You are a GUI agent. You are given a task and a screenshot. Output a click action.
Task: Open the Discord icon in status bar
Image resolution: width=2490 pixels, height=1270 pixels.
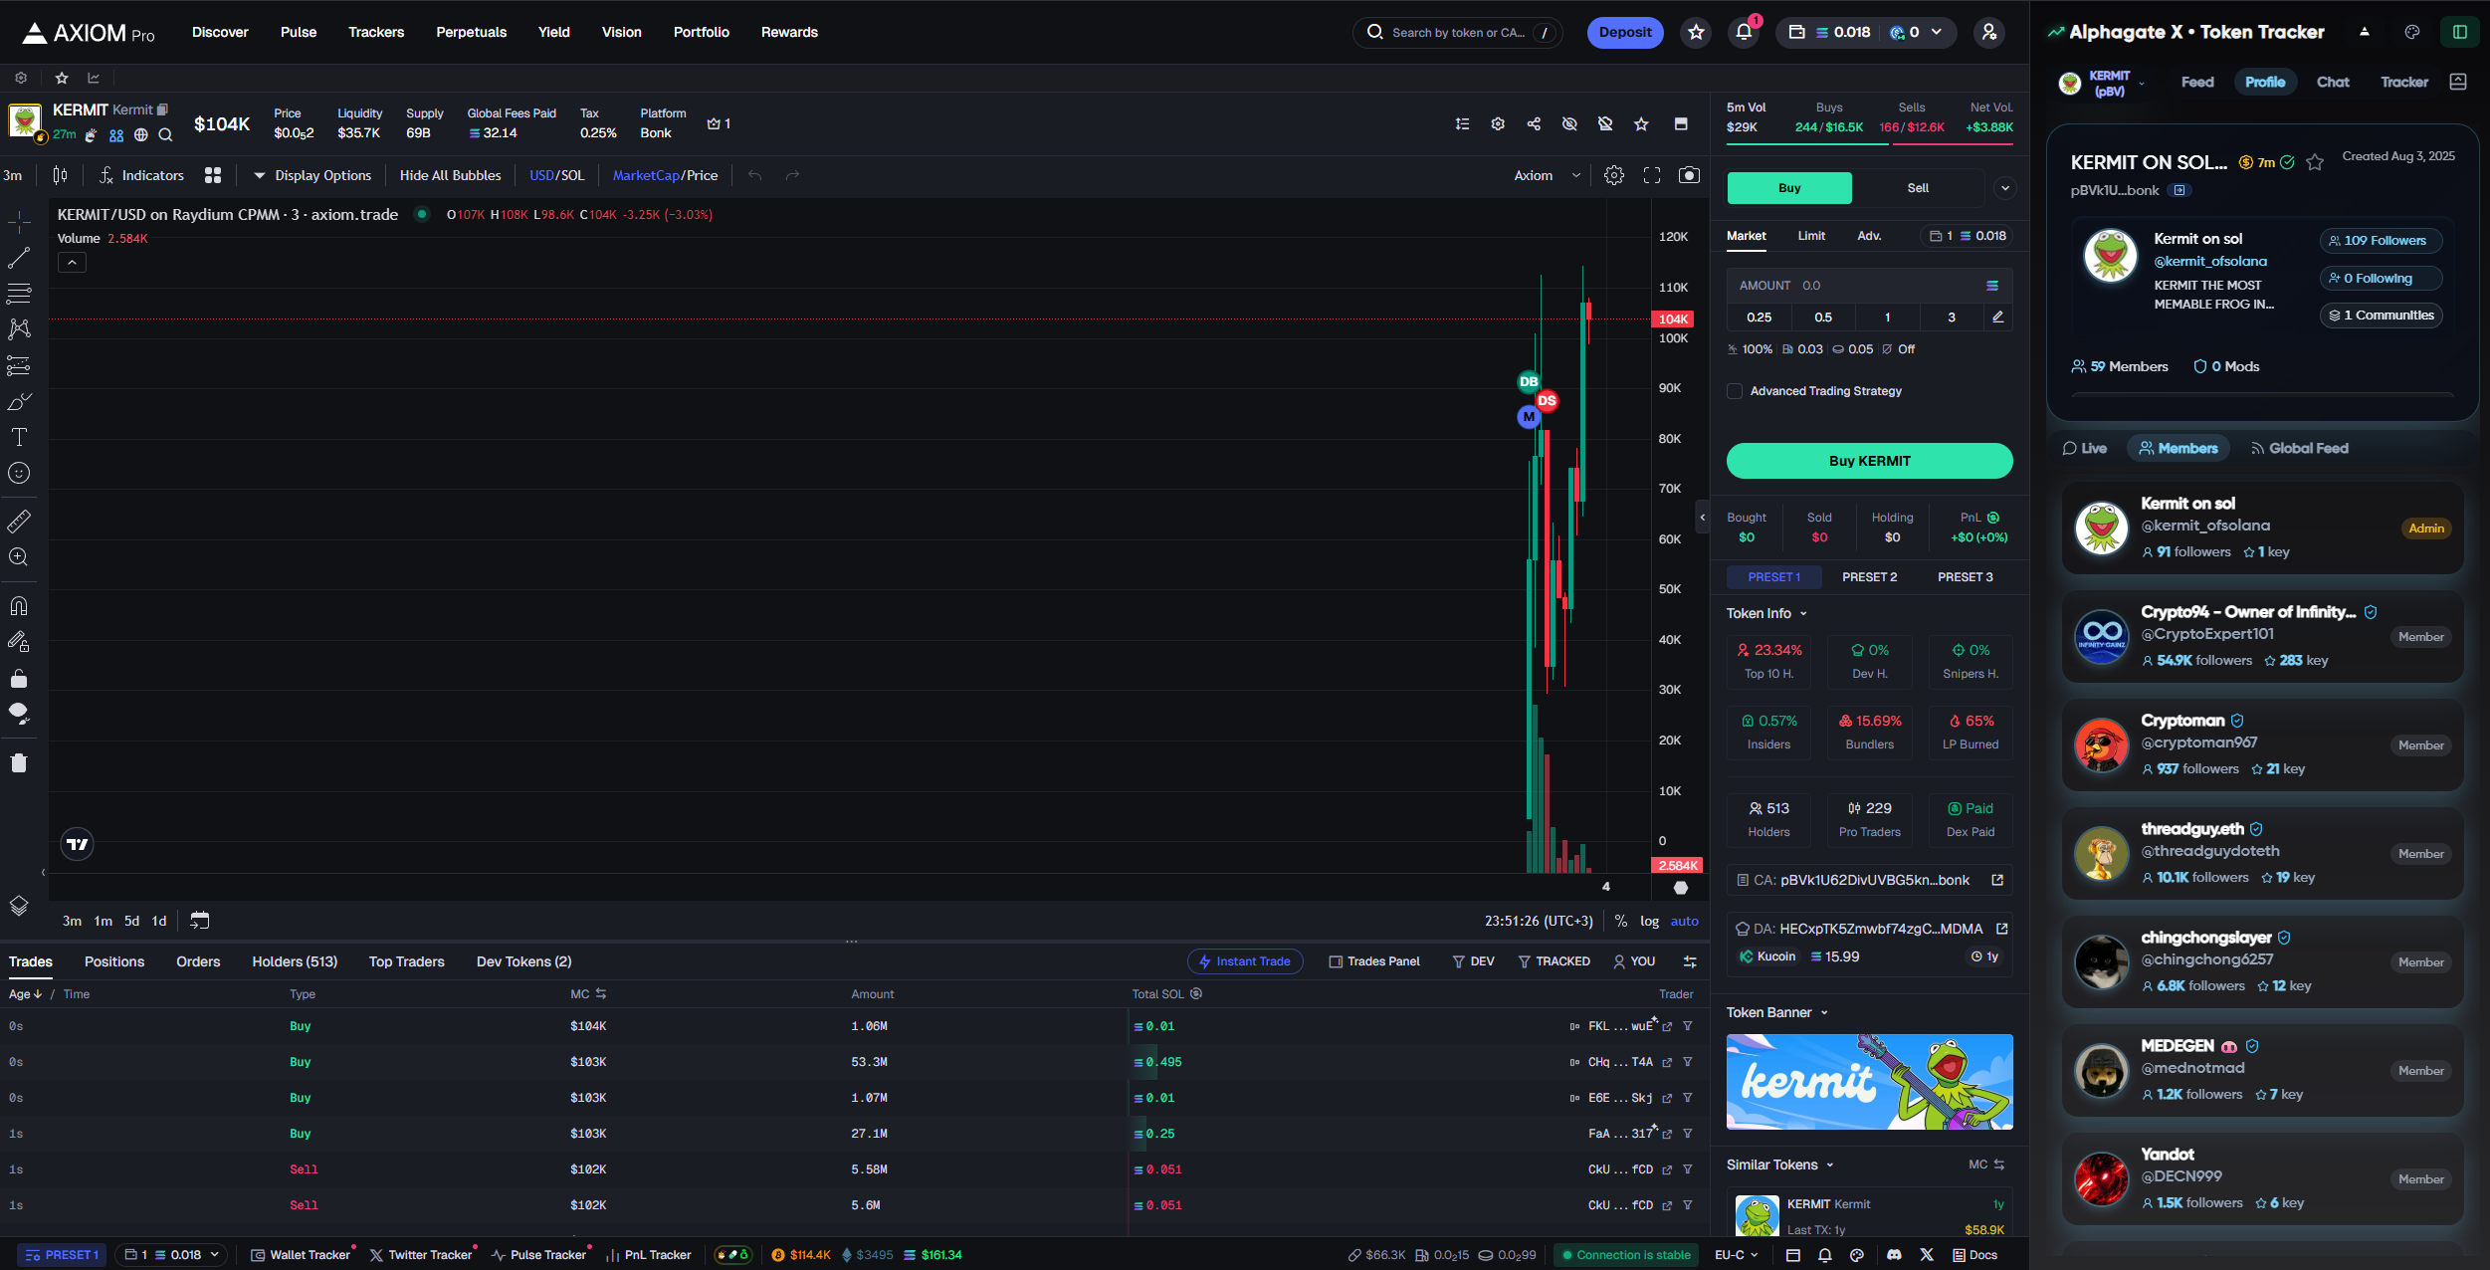point(1894,1255)
